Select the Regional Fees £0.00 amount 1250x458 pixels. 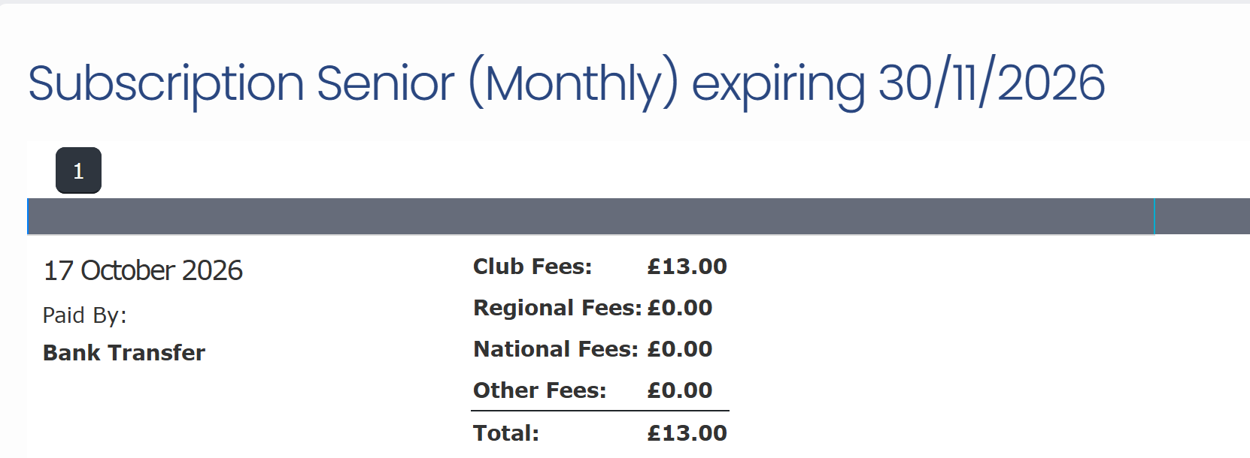coord(680,308)
